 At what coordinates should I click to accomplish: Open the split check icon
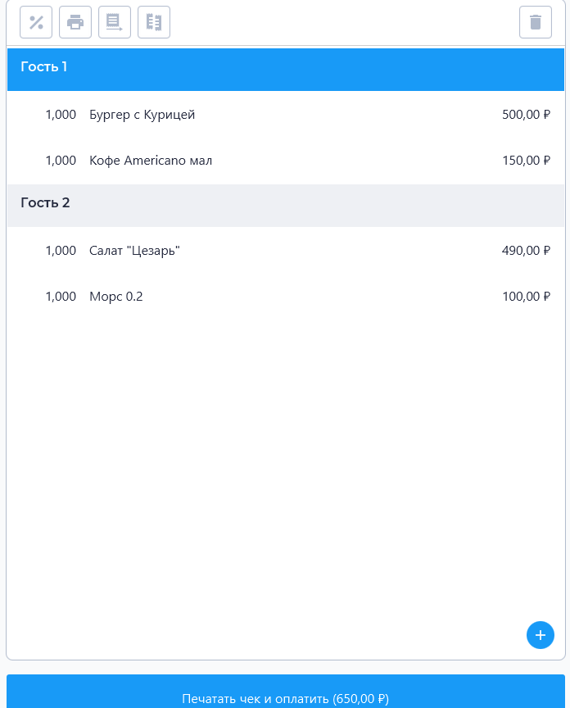pyautogui.click(x=154, y=22)
